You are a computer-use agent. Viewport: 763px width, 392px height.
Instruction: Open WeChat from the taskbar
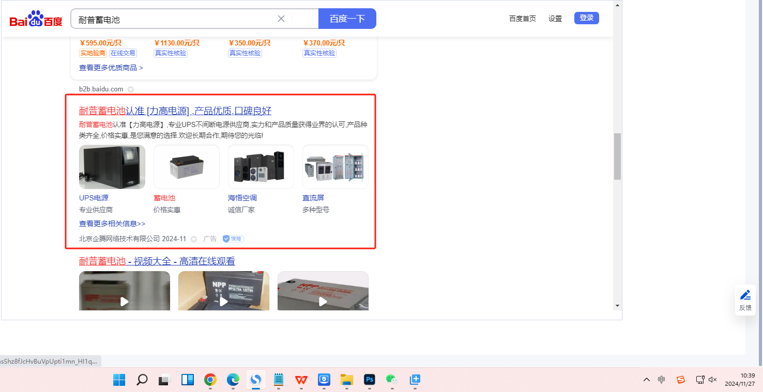(x=392, y=380)
